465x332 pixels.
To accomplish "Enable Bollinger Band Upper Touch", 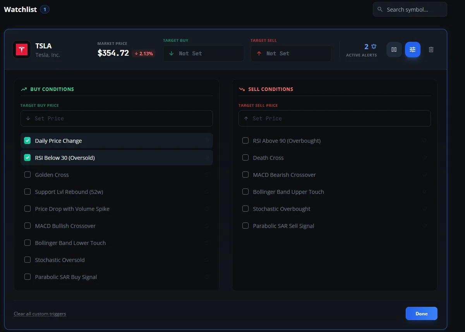I will [x=245, y=192].
